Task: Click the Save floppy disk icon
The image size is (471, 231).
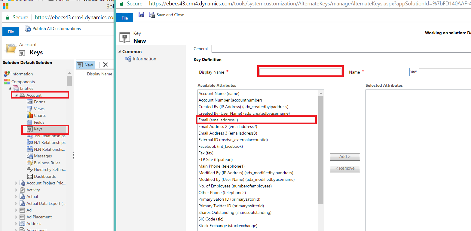Action: point(141,14)
